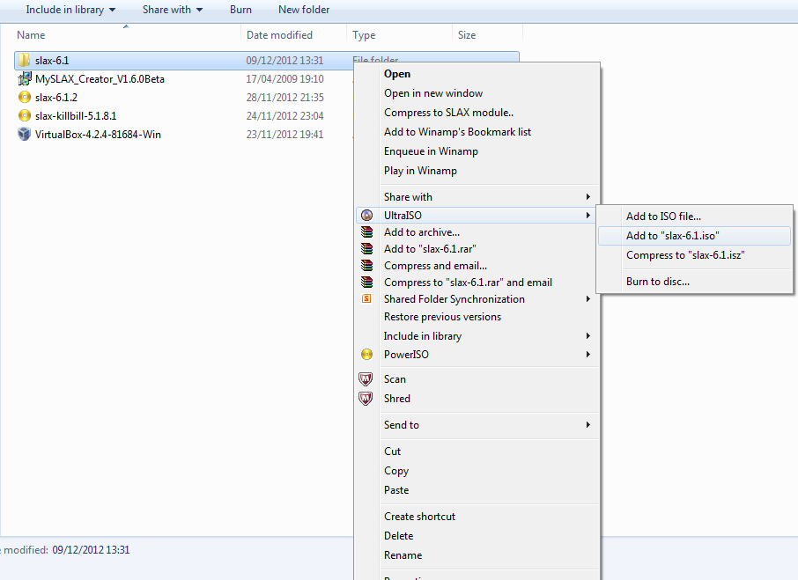798x580 pixels.
Task: Click Add to archive menu entry
Action: [421, 232]
